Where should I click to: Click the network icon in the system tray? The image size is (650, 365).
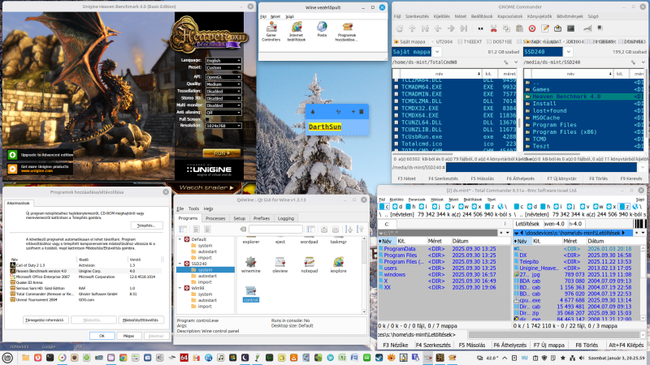pos(572,358)
